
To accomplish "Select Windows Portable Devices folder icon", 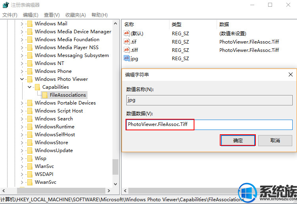I will click(30, 103).
